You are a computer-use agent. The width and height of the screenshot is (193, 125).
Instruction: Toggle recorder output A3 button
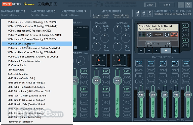185,35
